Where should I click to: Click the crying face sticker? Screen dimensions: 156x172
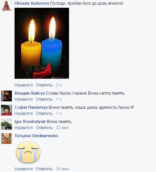coord(28,152)
